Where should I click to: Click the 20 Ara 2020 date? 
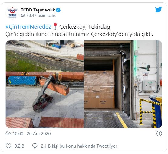pos(39,134)
